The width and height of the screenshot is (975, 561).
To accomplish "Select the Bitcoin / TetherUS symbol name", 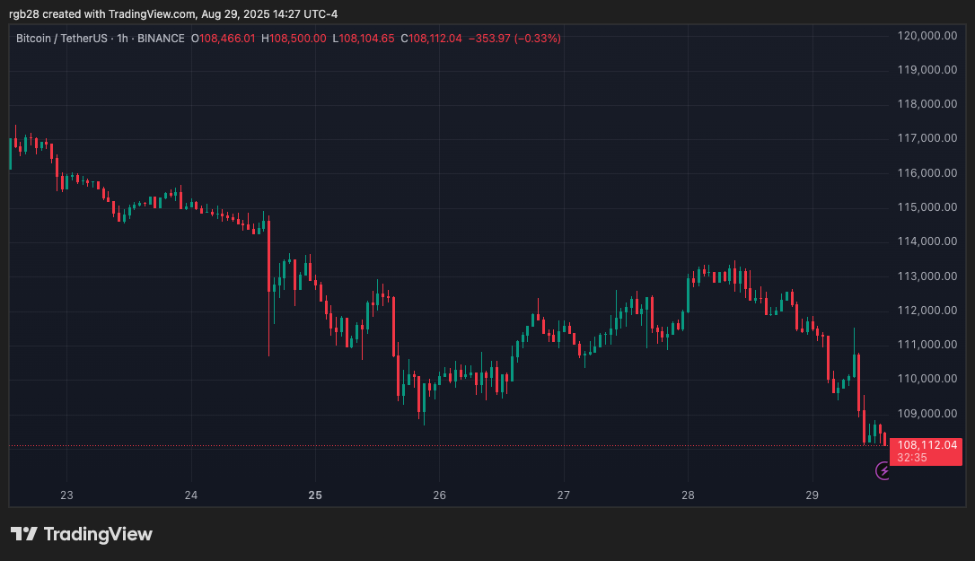I will (63, 39).
